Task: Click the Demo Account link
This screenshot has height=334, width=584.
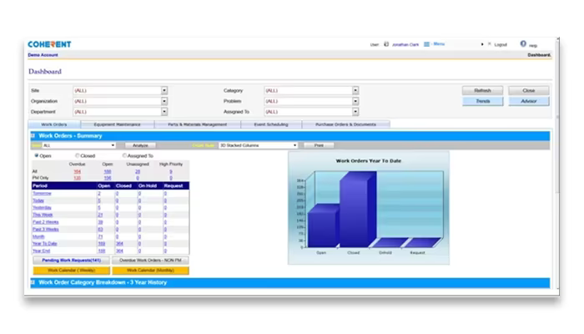Action: (x=43, y=55)
